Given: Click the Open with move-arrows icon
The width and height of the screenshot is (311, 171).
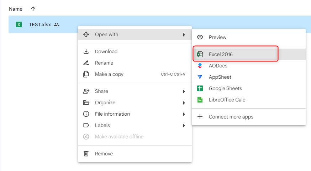Looking at the screenshot, I should point(86,34).
